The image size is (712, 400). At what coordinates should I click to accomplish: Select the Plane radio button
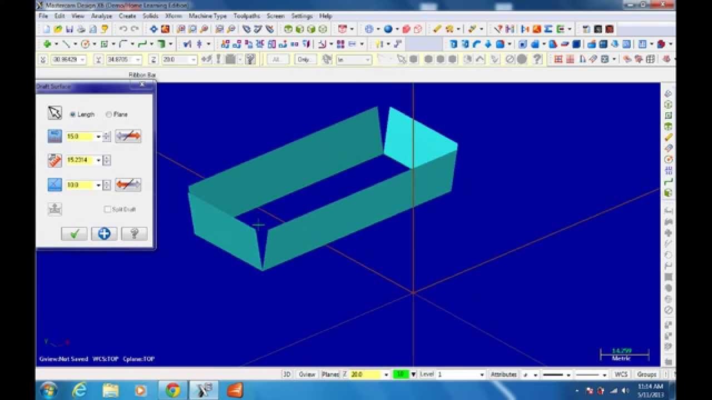tap(108, 114)
